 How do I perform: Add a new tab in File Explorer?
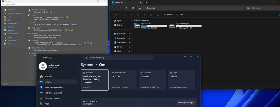tap(146, 3)
